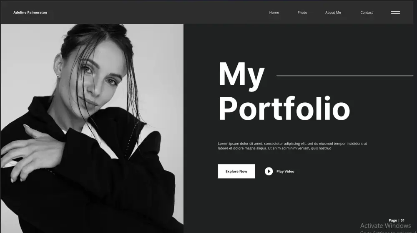This screenshot has width=417, height=233.
Task: Select the "Portfolio" heading text
Action: tap(284, 109)
